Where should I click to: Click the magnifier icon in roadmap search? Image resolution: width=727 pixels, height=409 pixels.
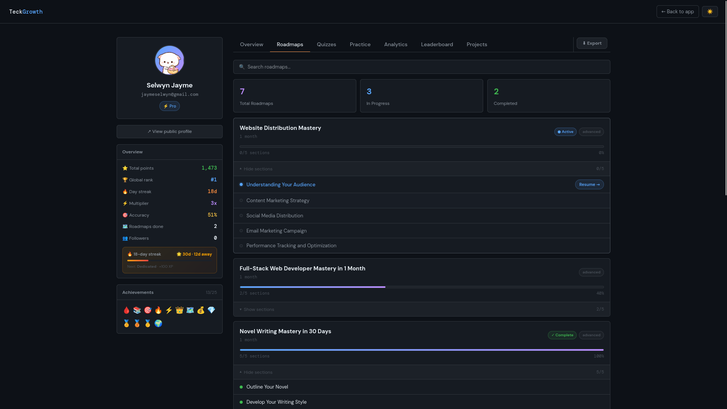point(242,67)
